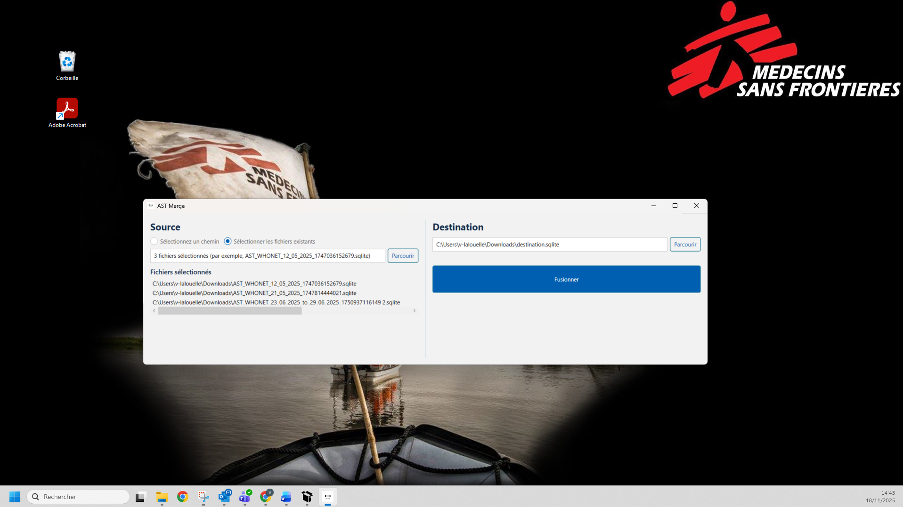Click the blue Fusionner button

pyautogui.click(x=566, y=279)
